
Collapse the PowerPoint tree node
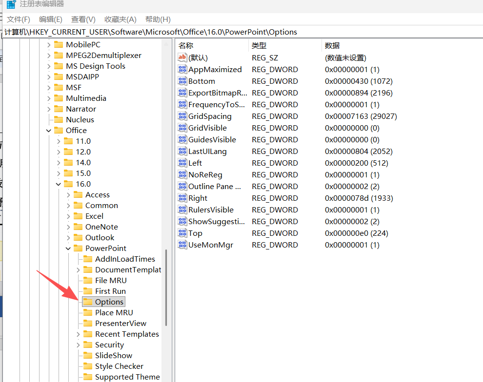click(x=68, y=248)
